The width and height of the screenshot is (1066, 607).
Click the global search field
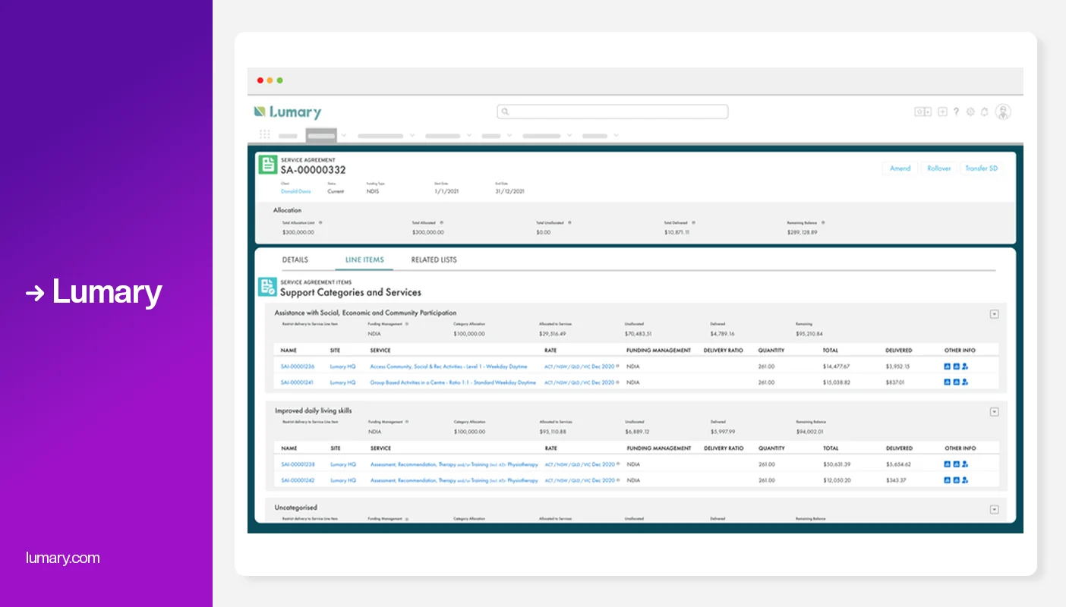pos(613,112)
